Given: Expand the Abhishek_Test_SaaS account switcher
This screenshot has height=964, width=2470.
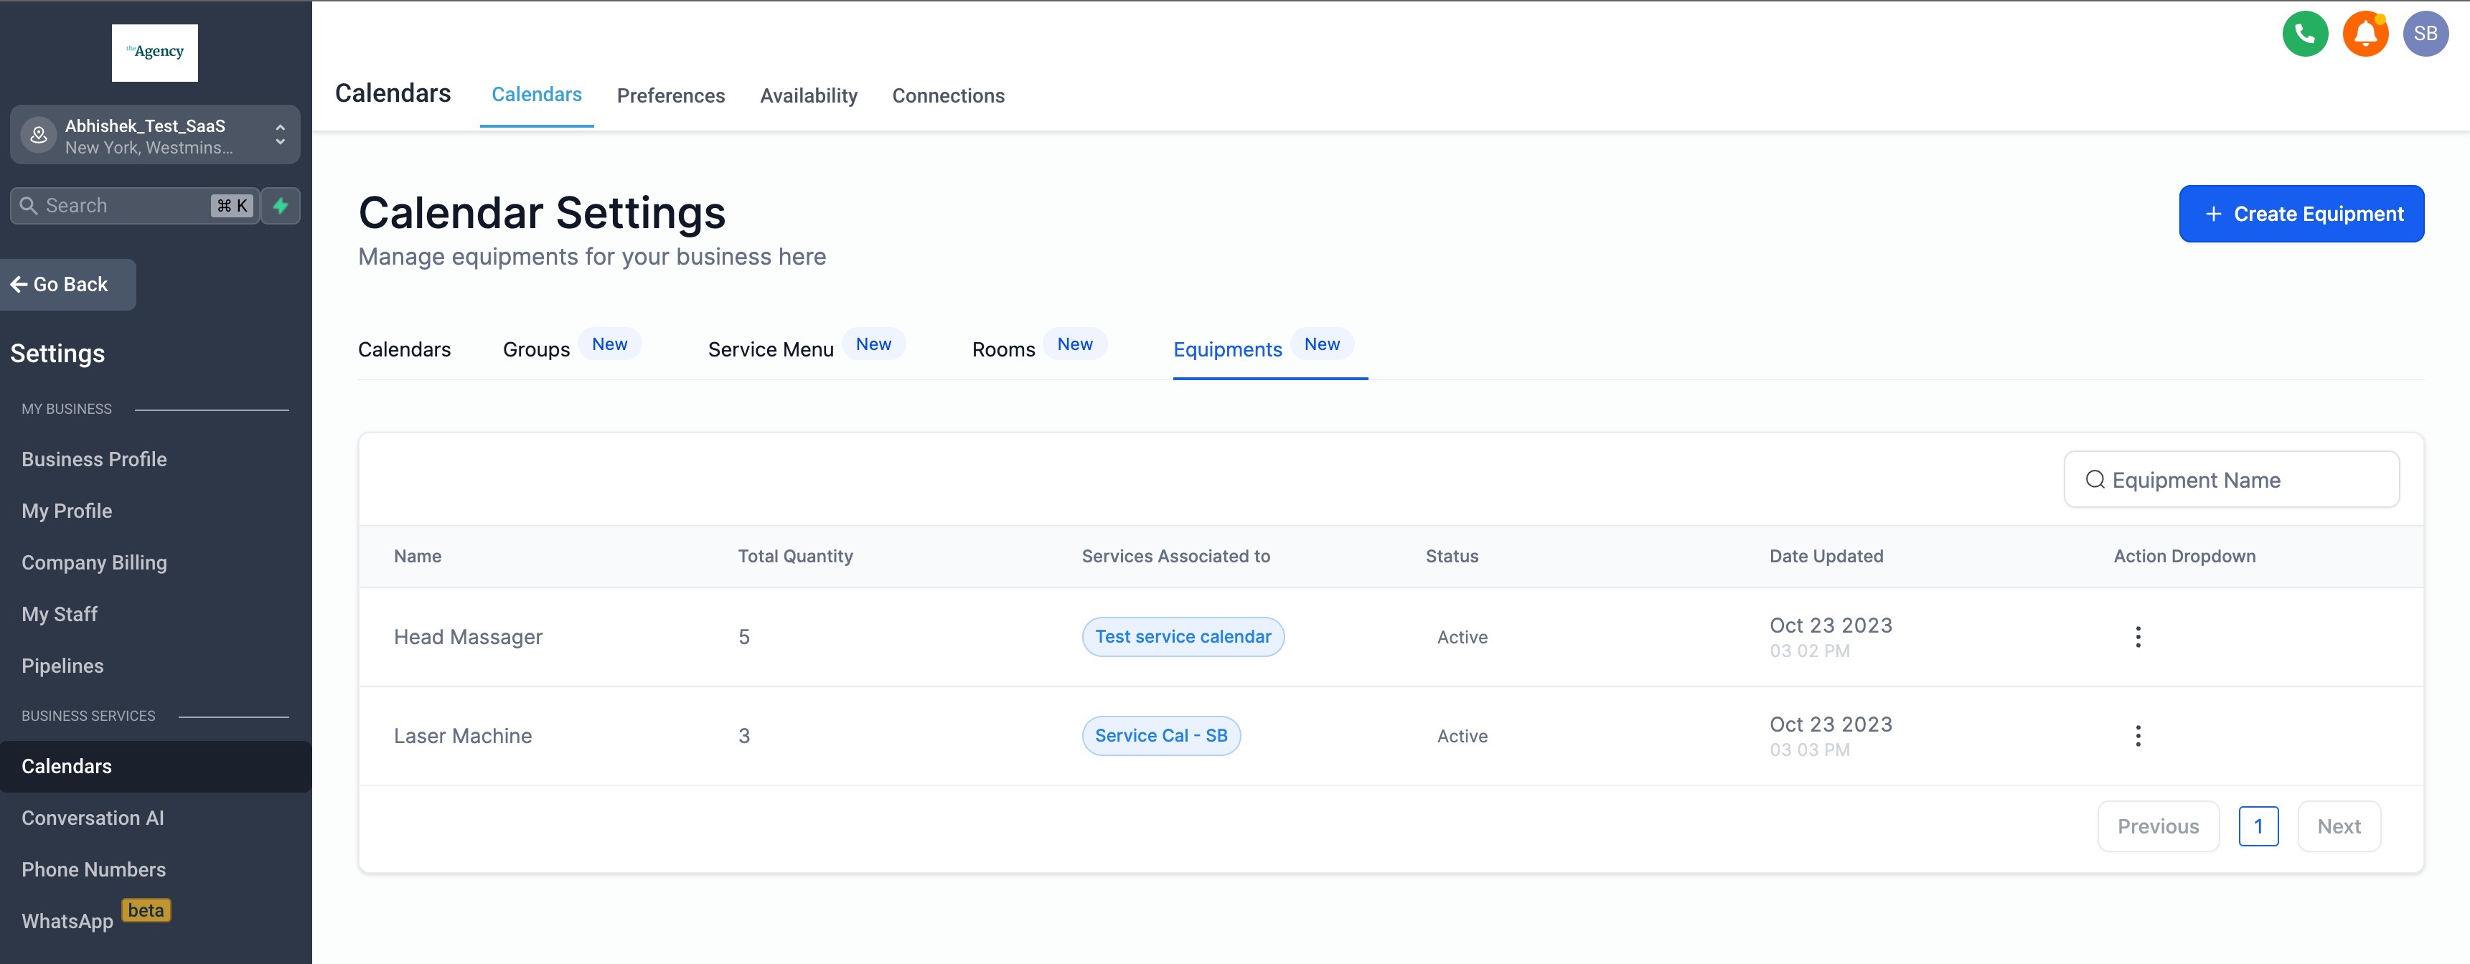Looking at the screenshot, I should 154,135.
